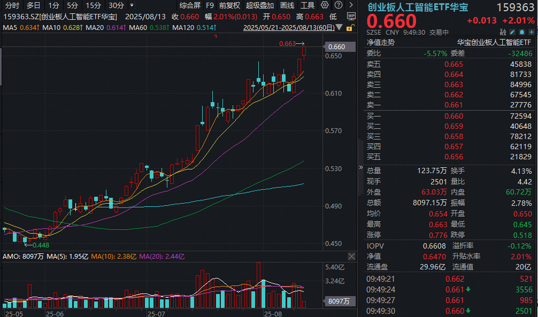
Task: Click the stock code 159363
Action: (x=516, y=7)
